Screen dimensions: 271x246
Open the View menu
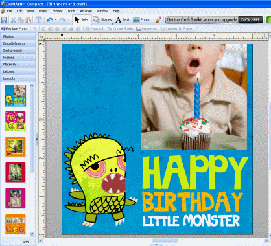click(x=30, y=11)
